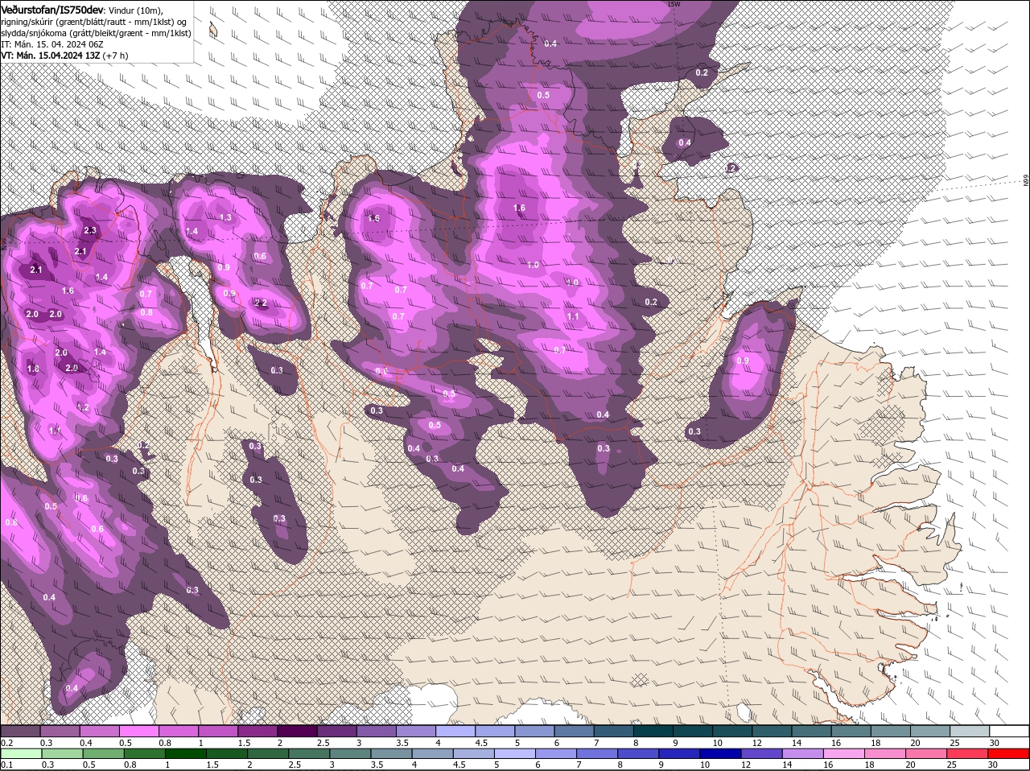Click the 1.8 precipitation value on the map
Image resolution: width=1030 pixels, height=771 pixels.
click(33, 369)
